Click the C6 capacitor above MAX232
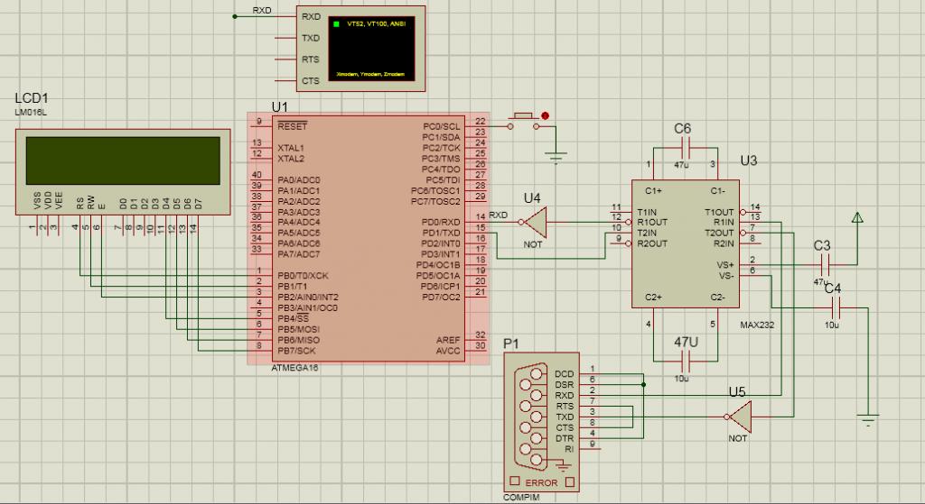This screenshot has height=504, width=925. pyautogui.click(x=684, y=147)
